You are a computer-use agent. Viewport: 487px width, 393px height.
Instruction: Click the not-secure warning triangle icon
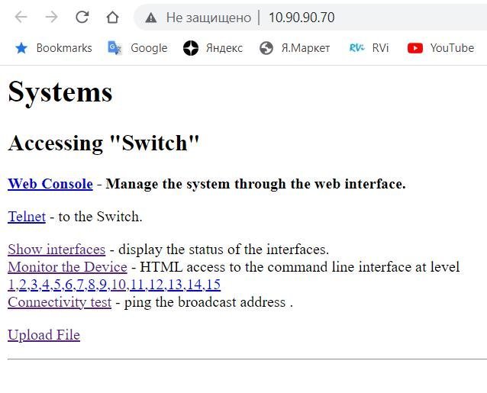(x=151, y=18)
